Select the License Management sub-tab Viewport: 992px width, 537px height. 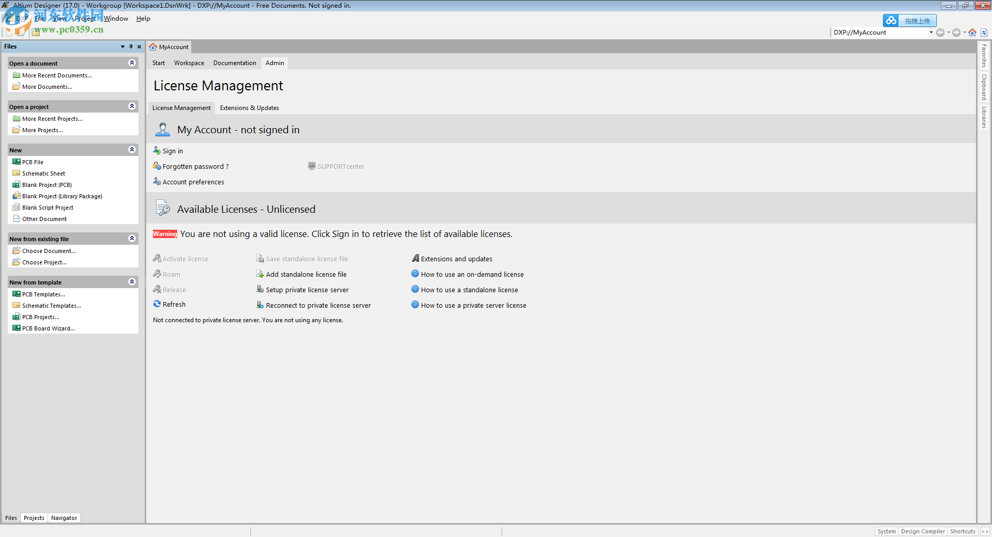coord(181,108)
